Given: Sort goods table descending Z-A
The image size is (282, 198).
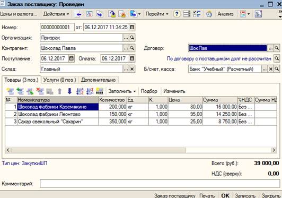Looking at the screenshot, I should point(90,91).
